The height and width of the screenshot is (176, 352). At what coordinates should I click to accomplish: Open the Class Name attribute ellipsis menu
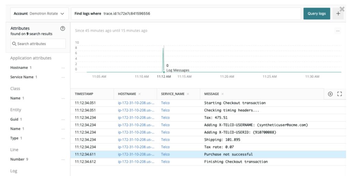point(63,98)
